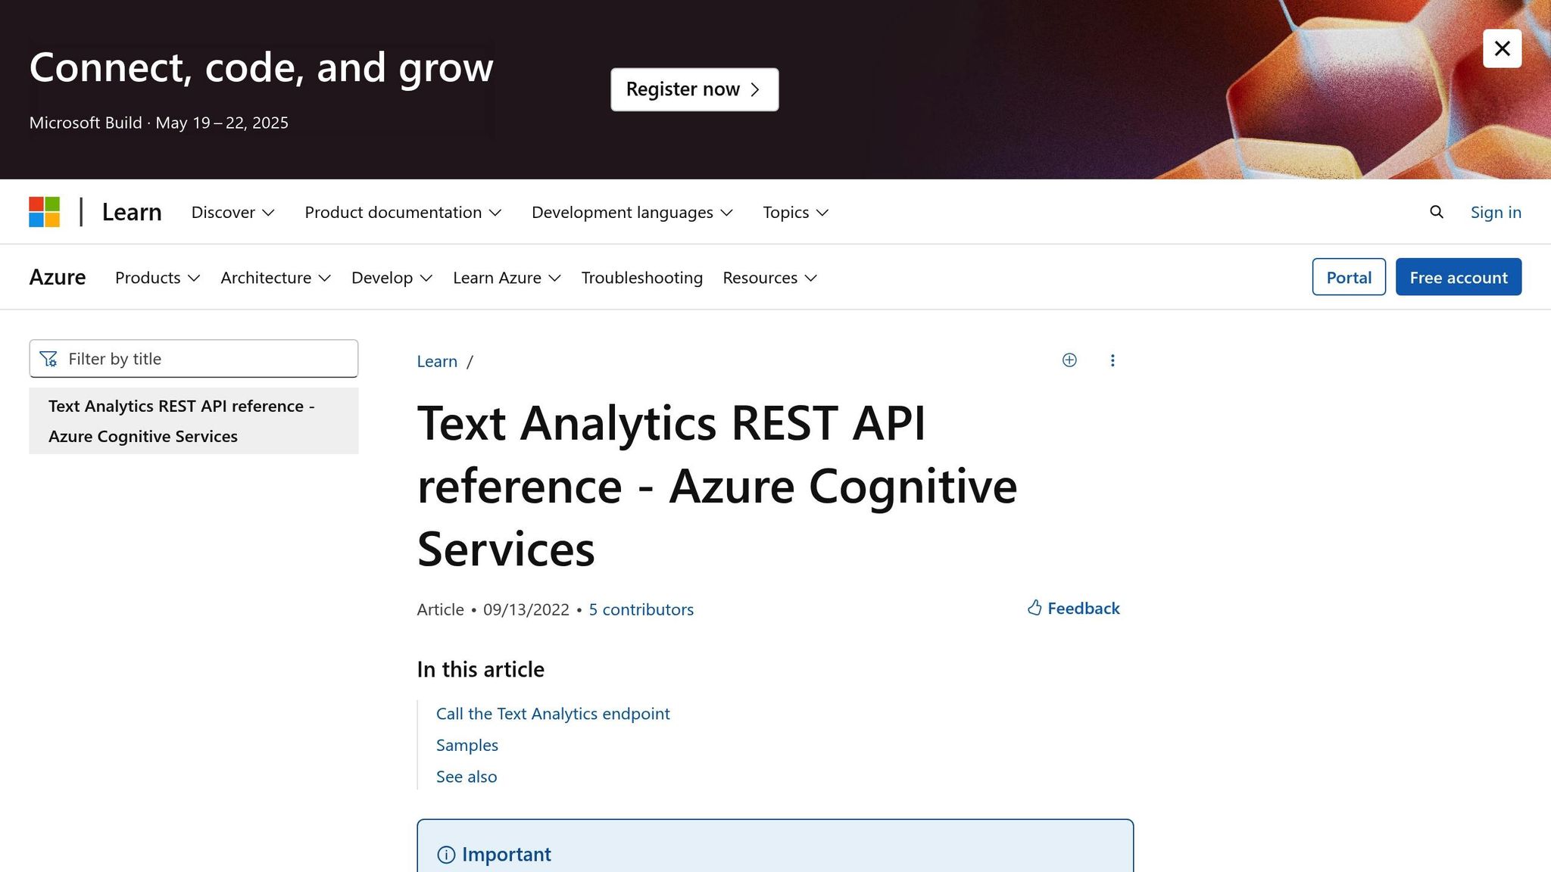The width and height of the screenshot is (1551, 872).
Task: Click Connect, code, and grow headline
Action: pos(261,67)
